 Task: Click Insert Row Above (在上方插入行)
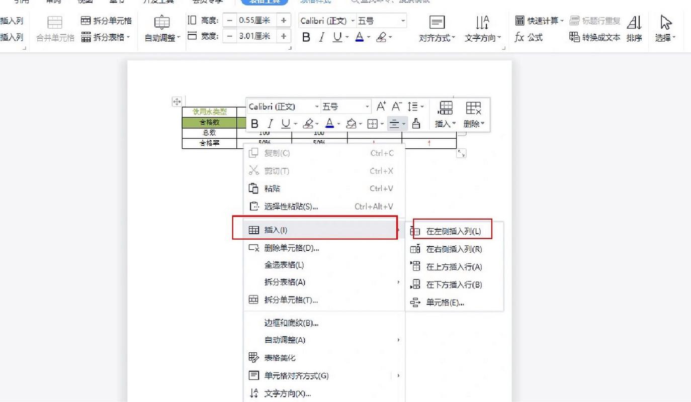(454, 267)
